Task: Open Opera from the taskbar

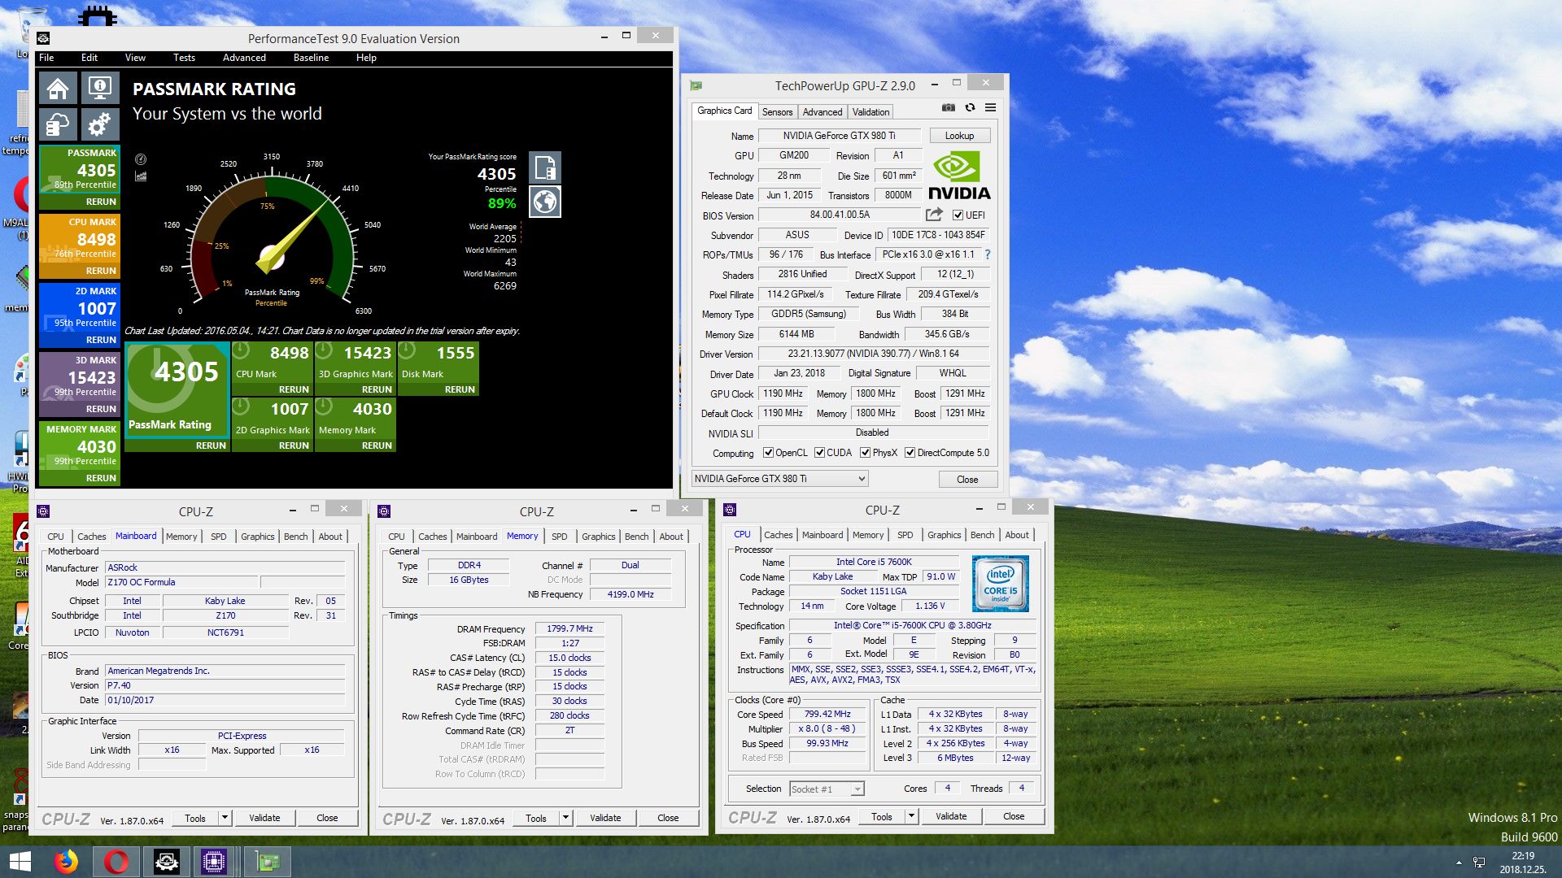Action: click(116, 862)
